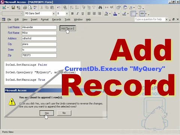The width and height of the screenshot is (180, 135).
Task: Click the City field containing plano
Action: [x=39, y=44]
